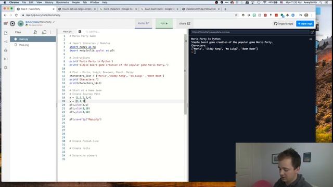The height and width of the screenshot is (187, 333).
Task: Open version control sidebar icon
Action: pyautogui.click(x=6, y=42)
